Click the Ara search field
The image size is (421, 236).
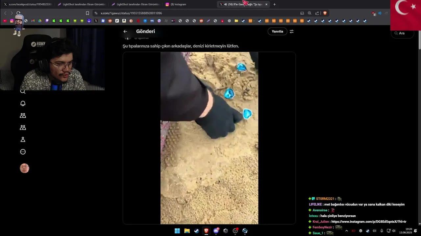tap(403, 33)
